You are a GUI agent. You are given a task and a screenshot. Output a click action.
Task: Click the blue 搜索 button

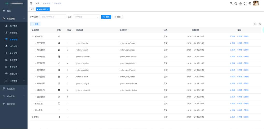[106, 17]
